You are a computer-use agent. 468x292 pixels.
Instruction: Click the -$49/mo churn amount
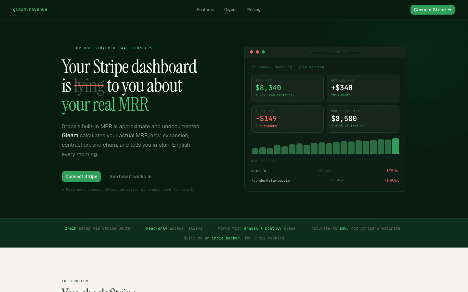pyautogui.click(x=392, y=180)
